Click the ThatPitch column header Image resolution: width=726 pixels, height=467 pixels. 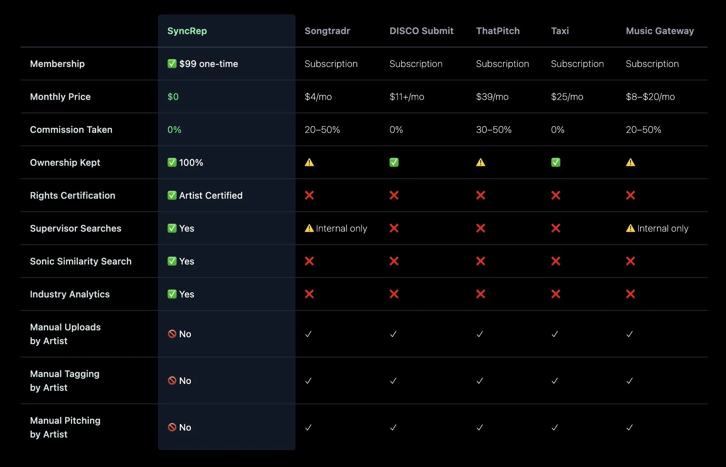[x=498, y=31]
